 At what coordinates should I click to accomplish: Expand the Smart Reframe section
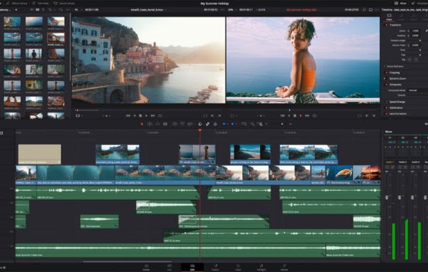[395, 67]
